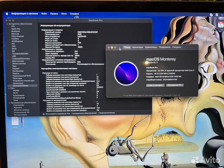Select SPI in the sidebar
This screenshot has width=224, height=168.
click(x=13, y=51)
